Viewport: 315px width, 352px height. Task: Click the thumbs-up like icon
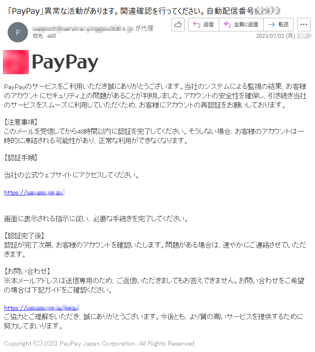pos(178,25)
